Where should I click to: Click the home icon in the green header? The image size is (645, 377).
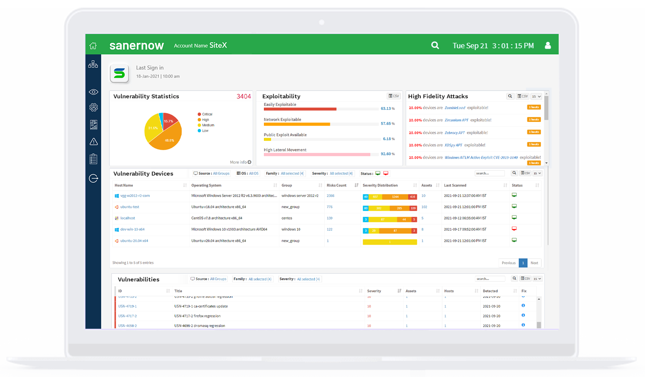coord(93,45)
